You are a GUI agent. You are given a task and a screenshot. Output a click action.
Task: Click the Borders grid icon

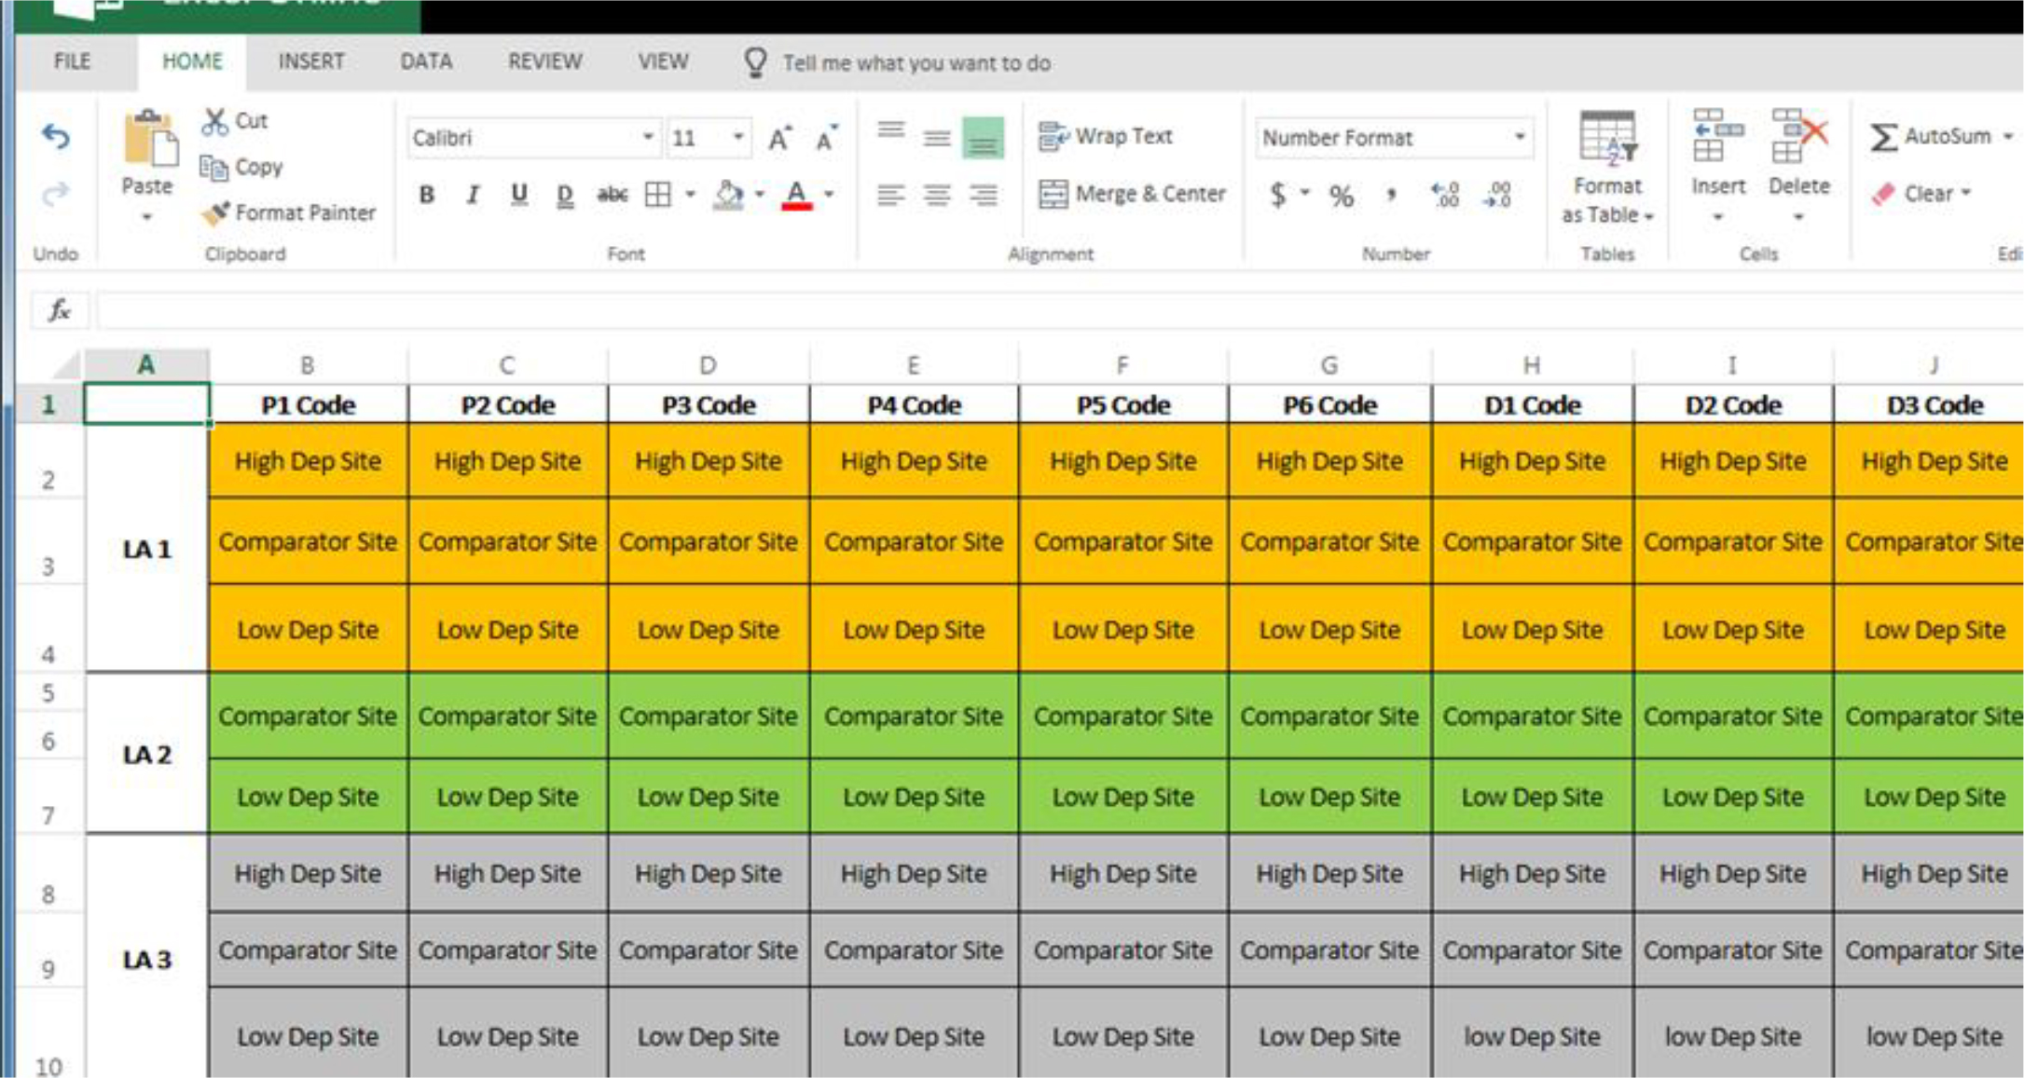pyautogui.click(x=658, y=194)
